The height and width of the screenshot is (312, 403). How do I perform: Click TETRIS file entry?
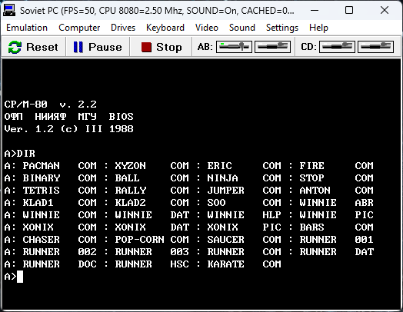coord(41,191)
